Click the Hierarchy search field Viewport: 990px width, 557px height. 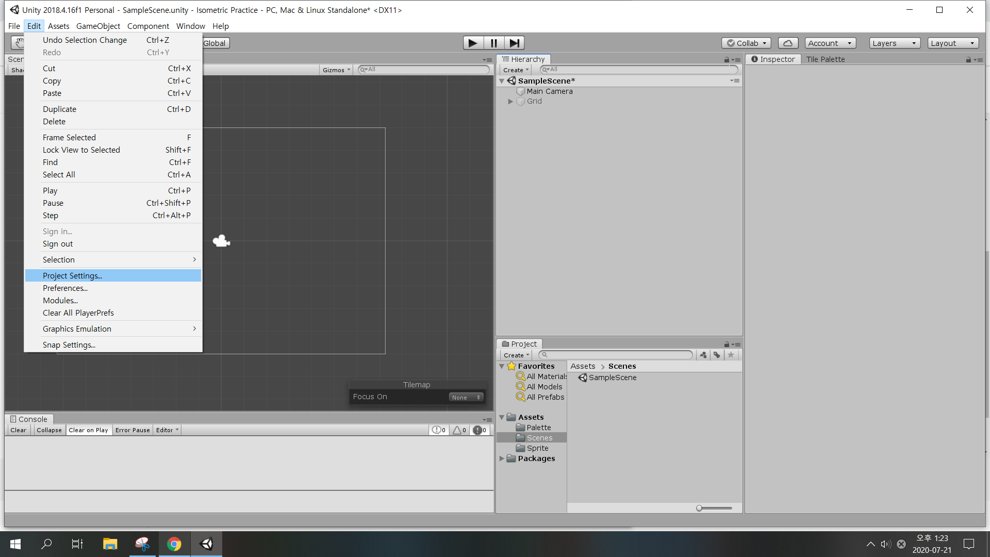point(639,70)
